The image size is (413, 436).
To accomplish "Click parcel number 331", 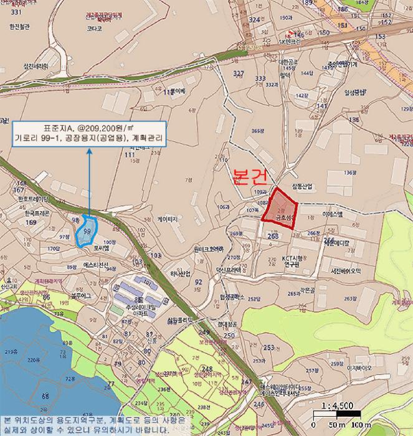I will [16, 12].
